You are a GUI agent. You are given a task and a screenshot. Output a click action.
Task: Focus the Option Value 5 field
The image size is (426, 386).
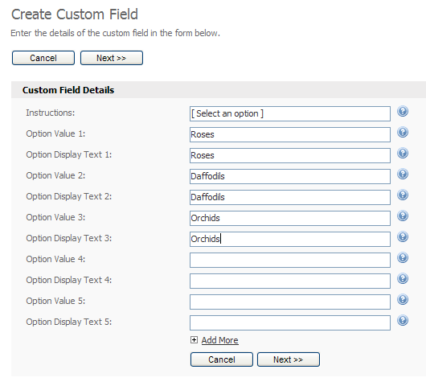tap(290, 302)
